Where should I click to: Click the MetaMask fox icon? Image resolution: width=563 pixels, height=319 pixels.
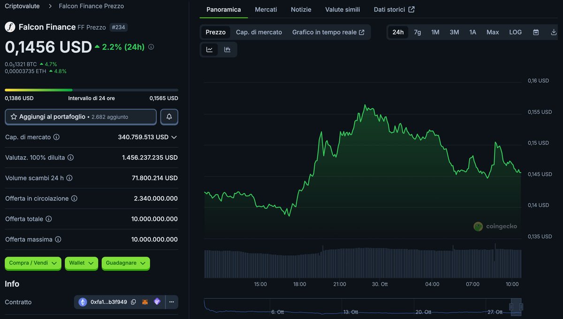click(145, 302)
